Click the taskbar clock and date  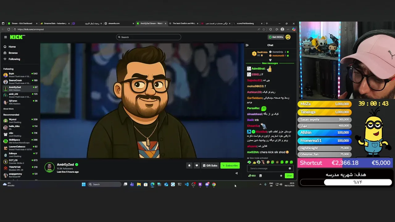point(290,184)
